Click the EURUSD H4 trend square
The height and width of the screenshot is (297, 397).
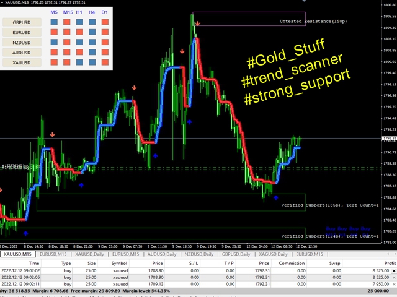[92, 32]
